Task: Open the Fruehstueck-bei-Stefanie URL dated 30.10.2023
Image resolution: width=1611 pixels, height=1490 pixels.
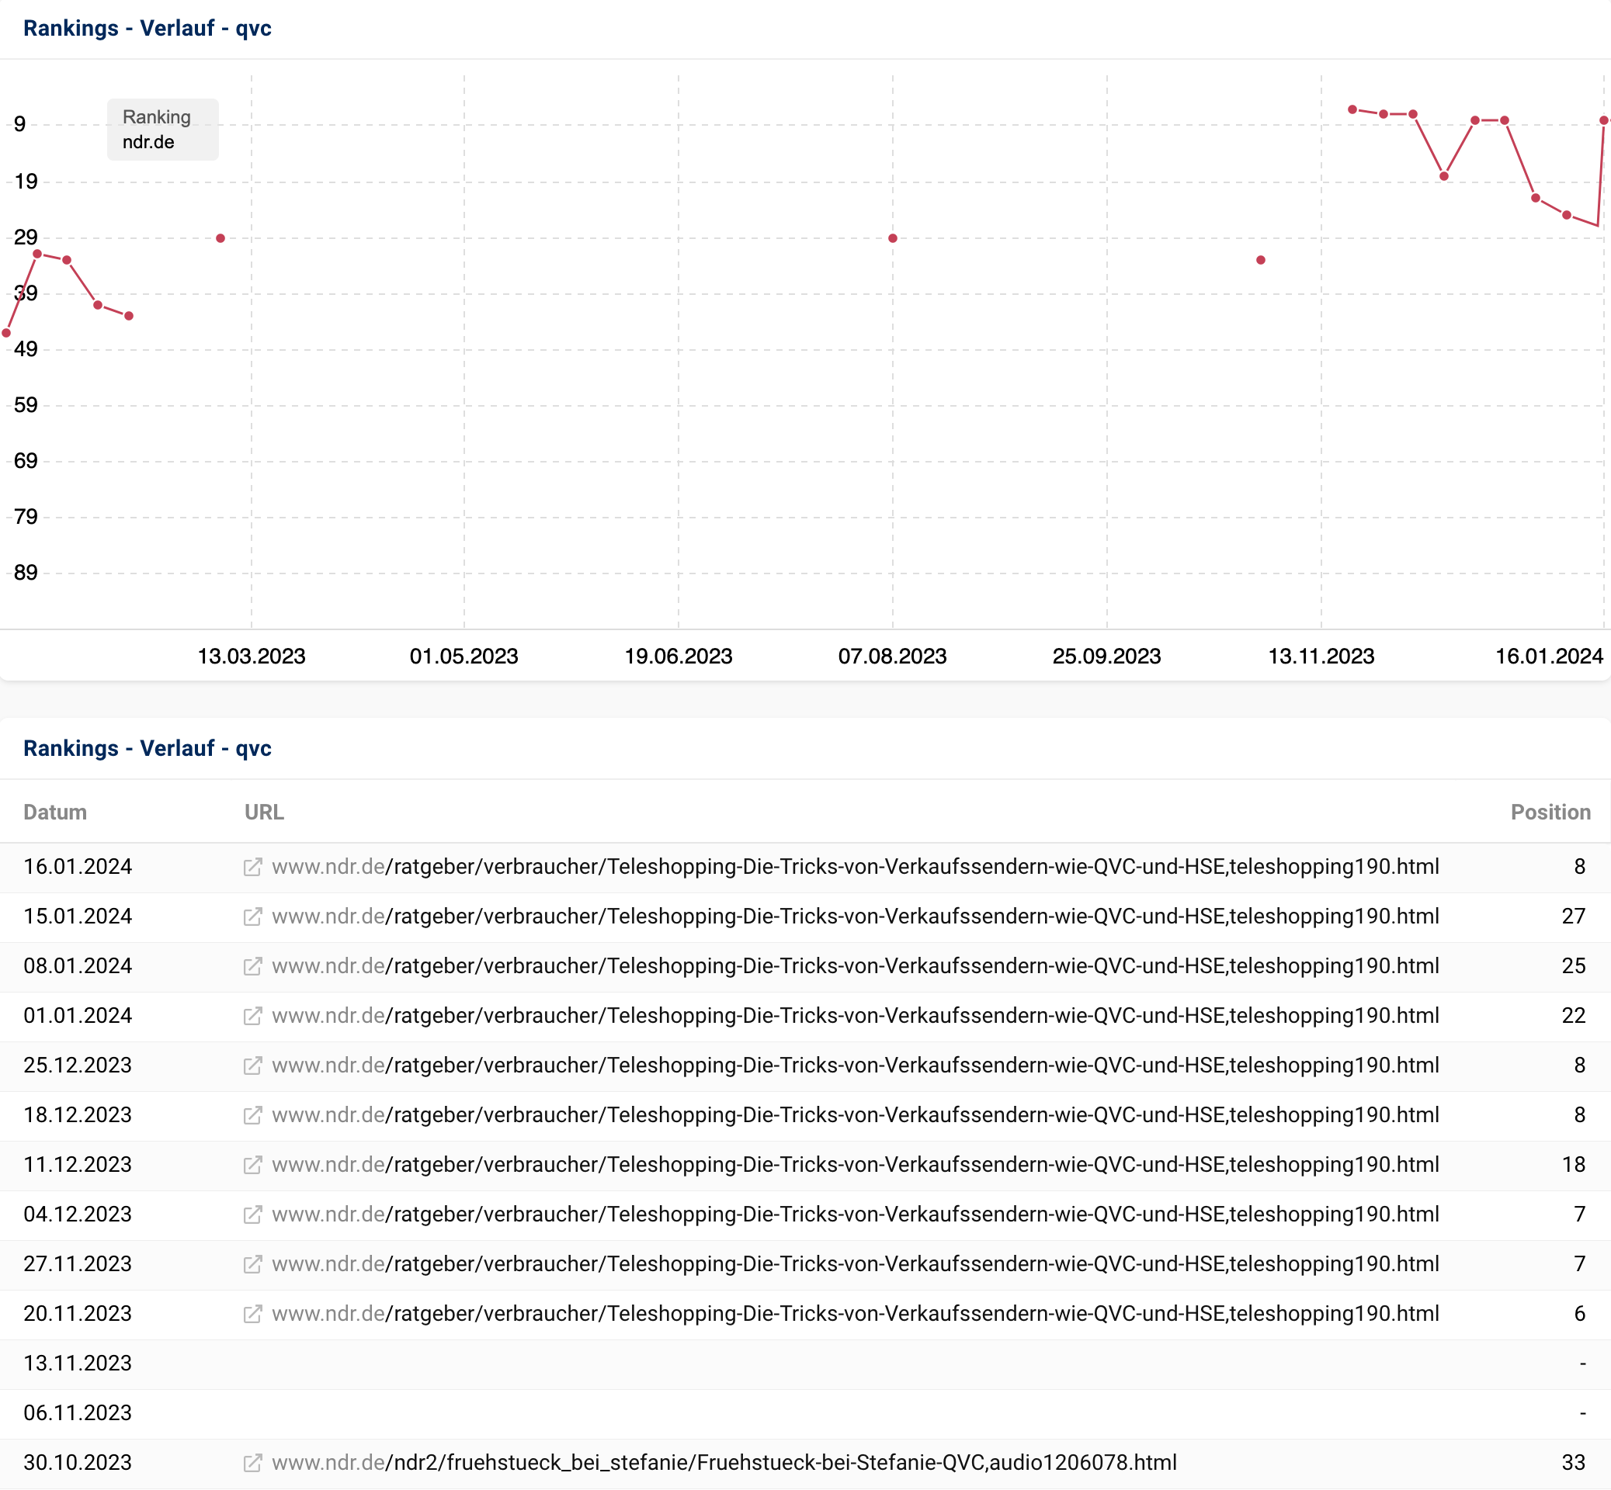Action: click(724, 1463)
